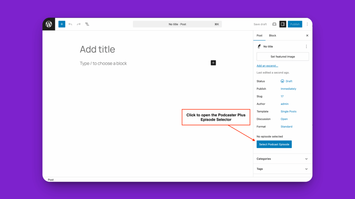Click the Redo arrow icon
This screenshot has width=355, height=199.
78,24
